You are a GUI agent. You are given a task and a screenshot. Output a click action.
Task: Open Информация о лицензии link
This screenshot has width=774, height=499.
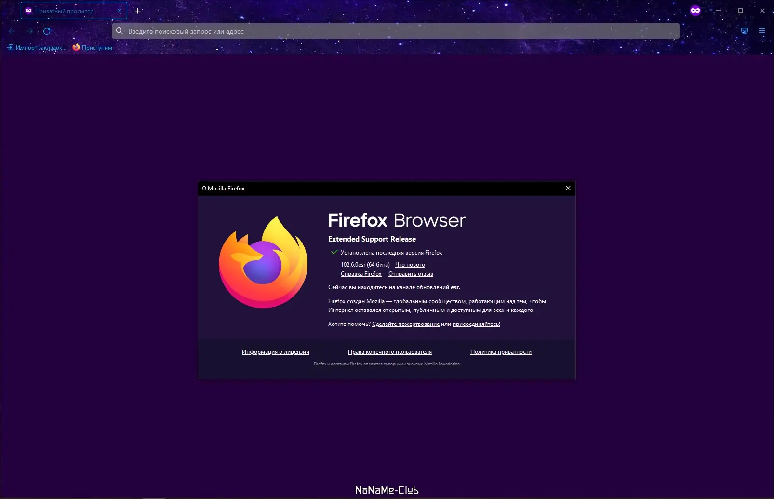click(x=276, y=352)
